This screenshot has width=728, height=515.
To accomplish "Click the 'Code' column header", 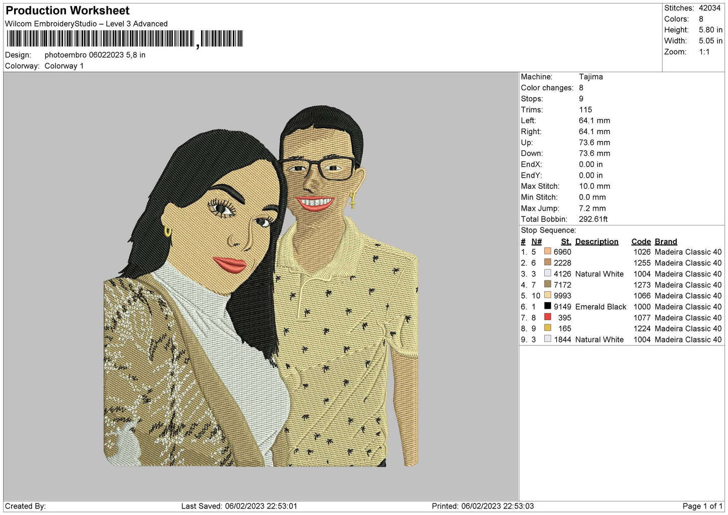I will click(x=641, y=242).
